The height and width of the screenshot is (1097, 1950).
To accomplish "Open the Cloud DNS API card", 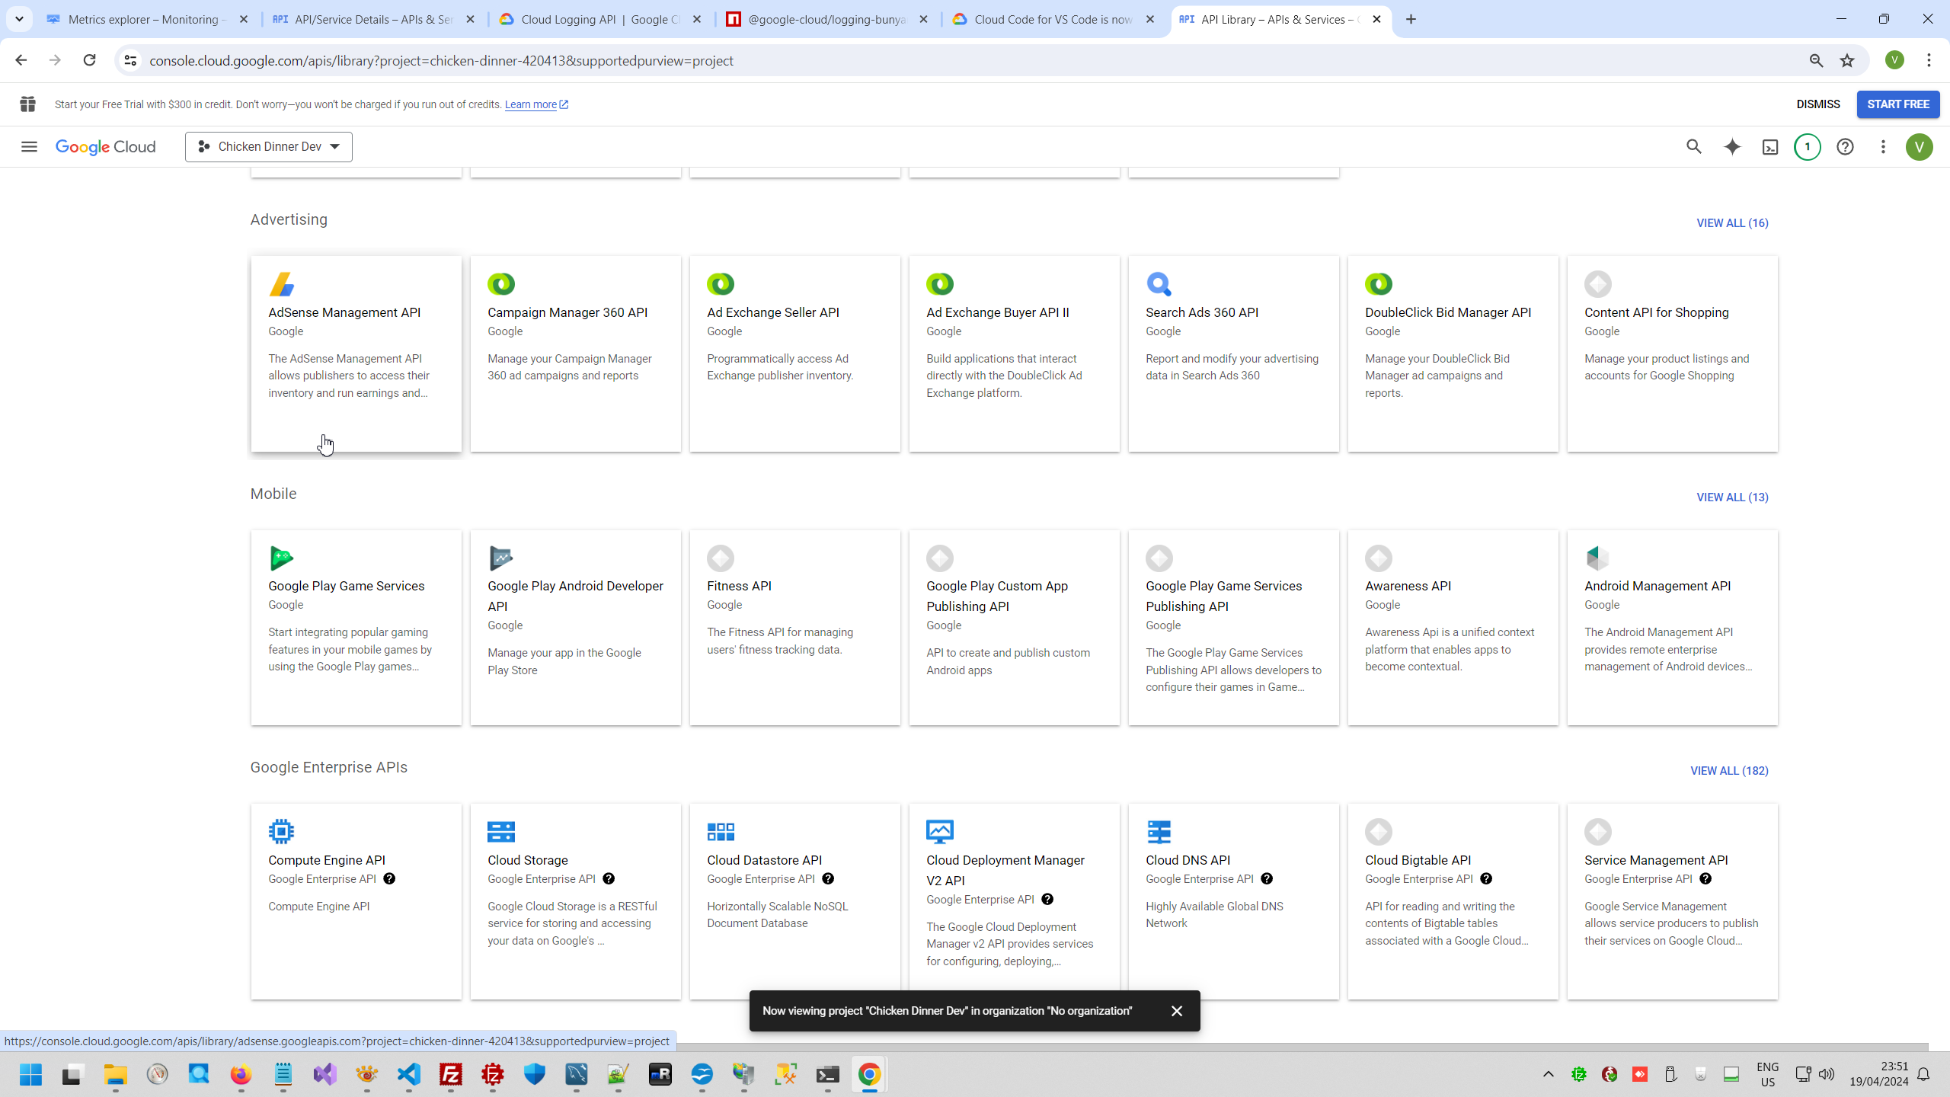I will click(1187, 859).
